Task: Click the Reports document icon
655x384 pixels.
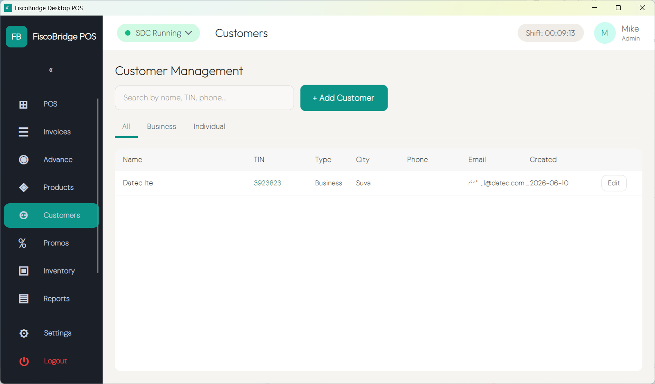Action: [x=24, y=299]
